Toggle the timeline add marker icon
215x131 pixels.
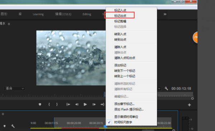click(x=5, y=126)
